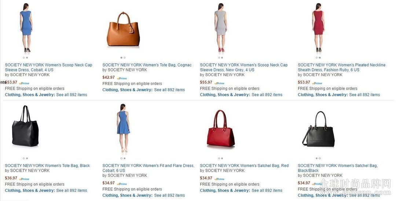Open the Cobalt Scoop Neck dress image
Viewport: 396px width, 201px height.
click(x=26, y=28)
